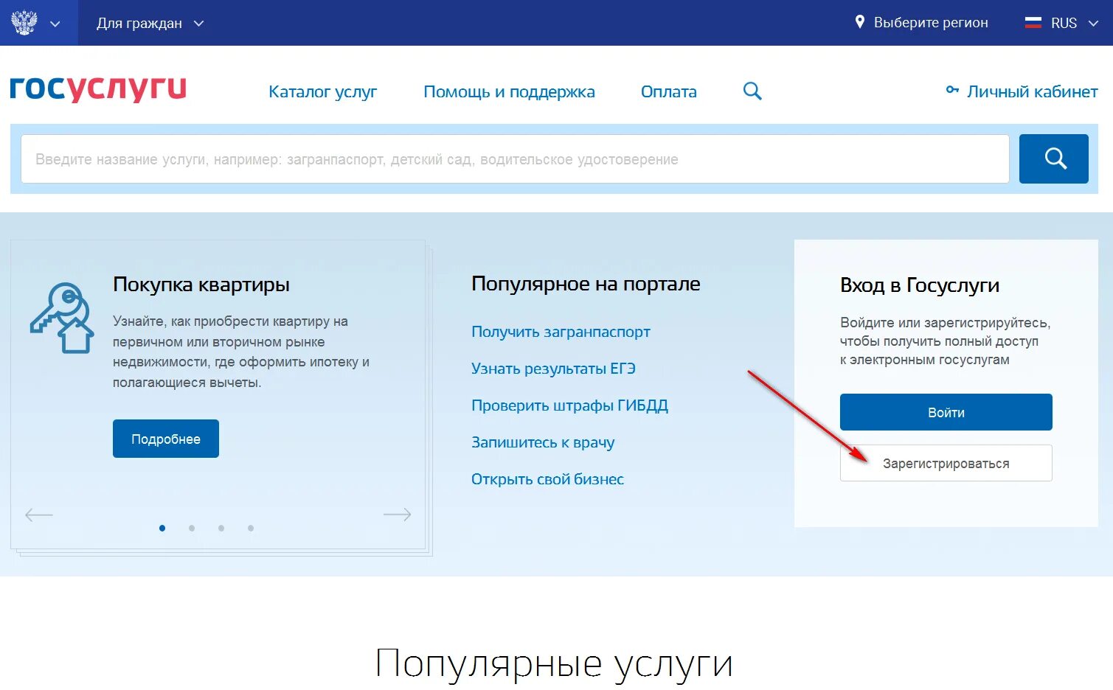Click the 'Войти' login button
1113x690 pixels.
(x=946, y=412)
